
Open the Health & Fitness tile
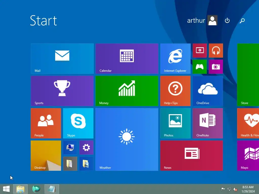coord(248,123)
